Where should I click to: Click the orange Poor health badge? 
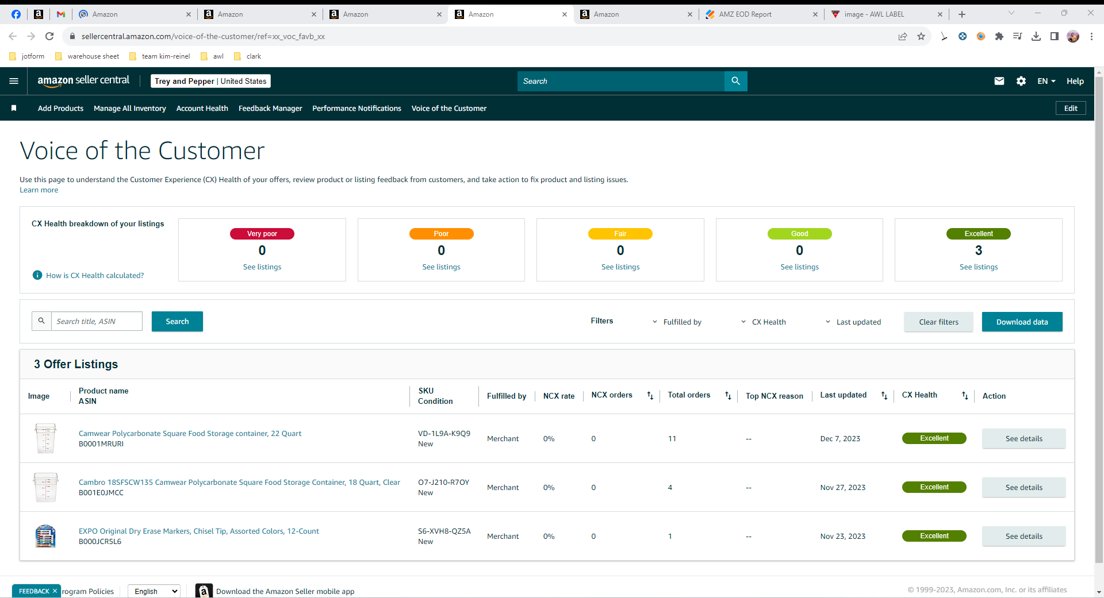click(x=441, y=234)
